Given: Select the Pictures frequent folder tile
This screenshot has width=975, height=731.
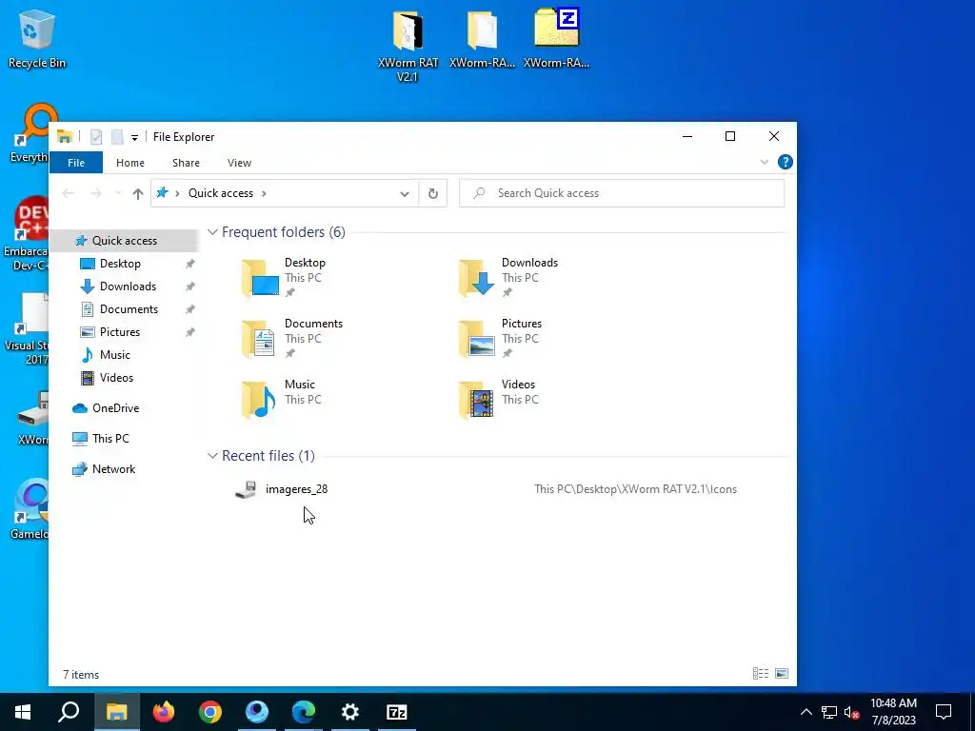Looking at the screenshot, I should pos(501,338).
